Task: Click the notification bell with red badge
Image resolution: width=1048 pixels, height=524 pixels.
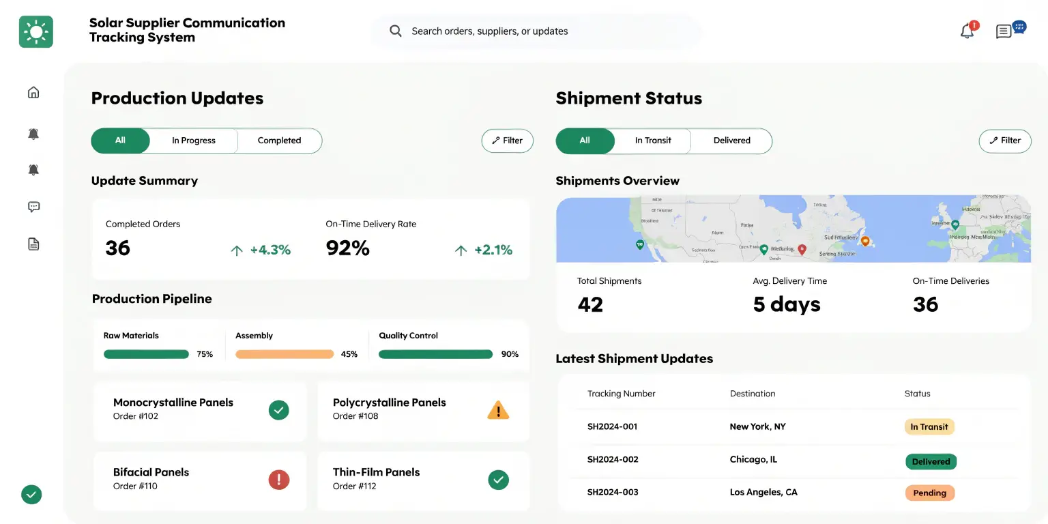Action: click(x=966, y=31)
